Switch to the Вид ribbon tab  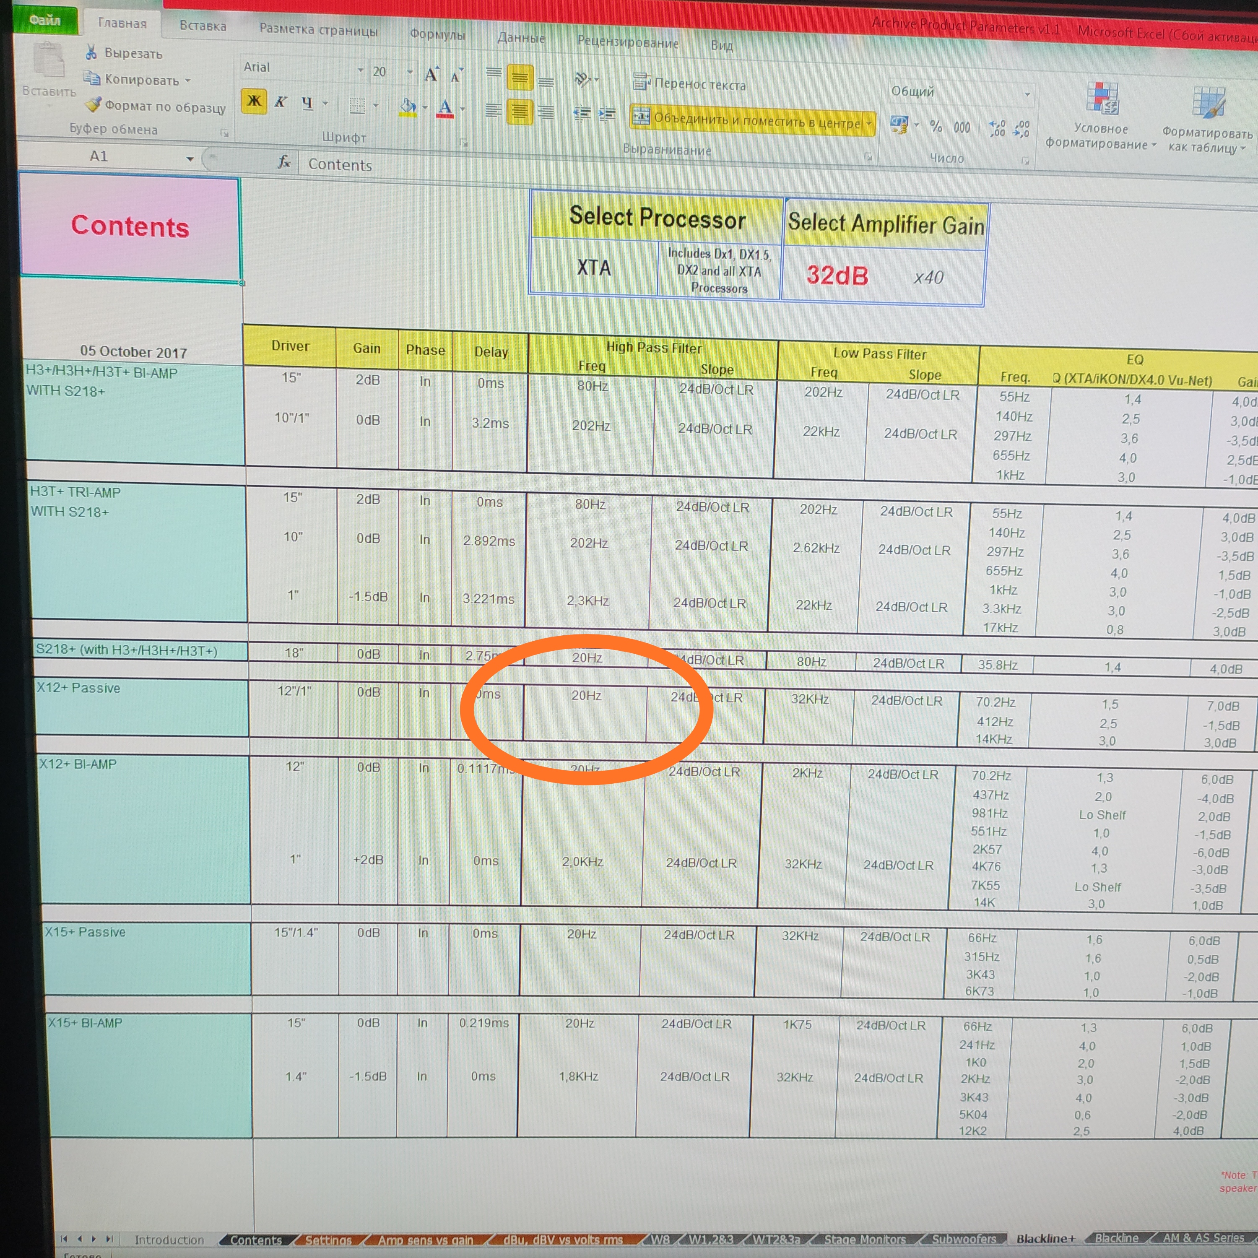721,45
